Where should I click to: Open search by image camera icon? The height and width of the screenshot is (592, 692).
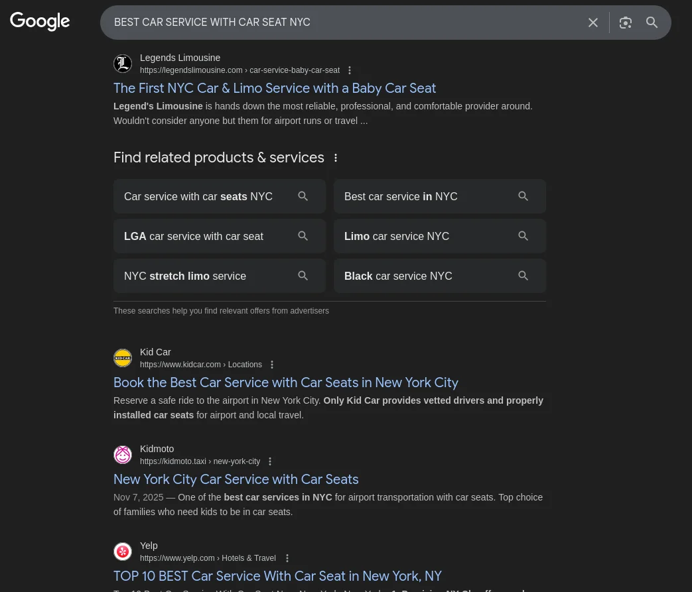(x=626, y=23)
